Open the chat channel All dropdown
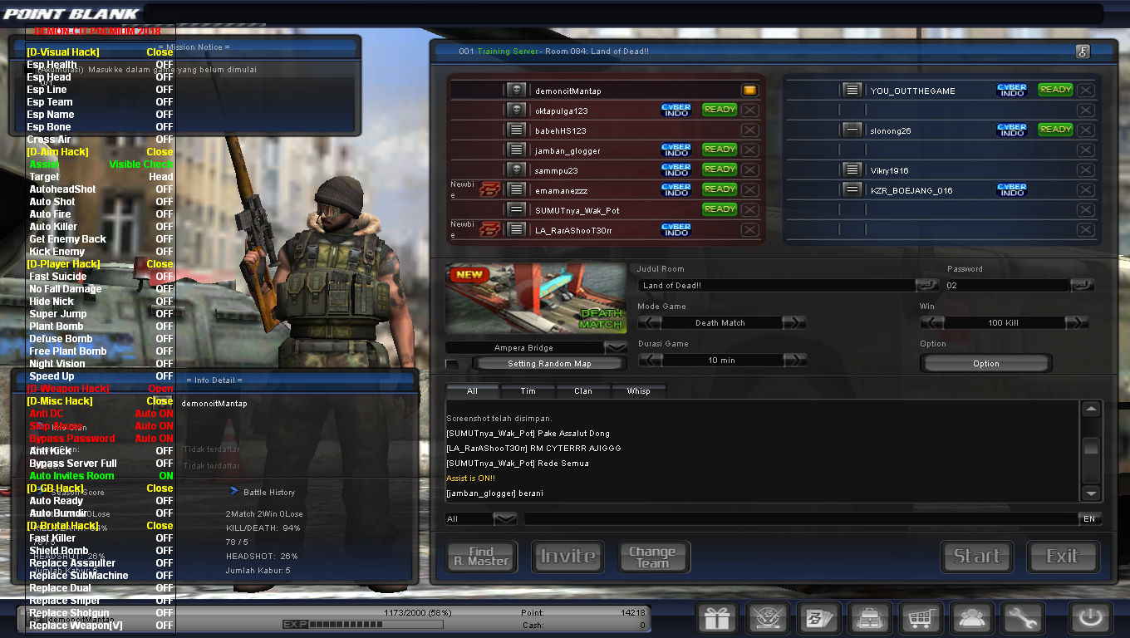The width and height of the screenshot is (1130, 638). (504, 518)
